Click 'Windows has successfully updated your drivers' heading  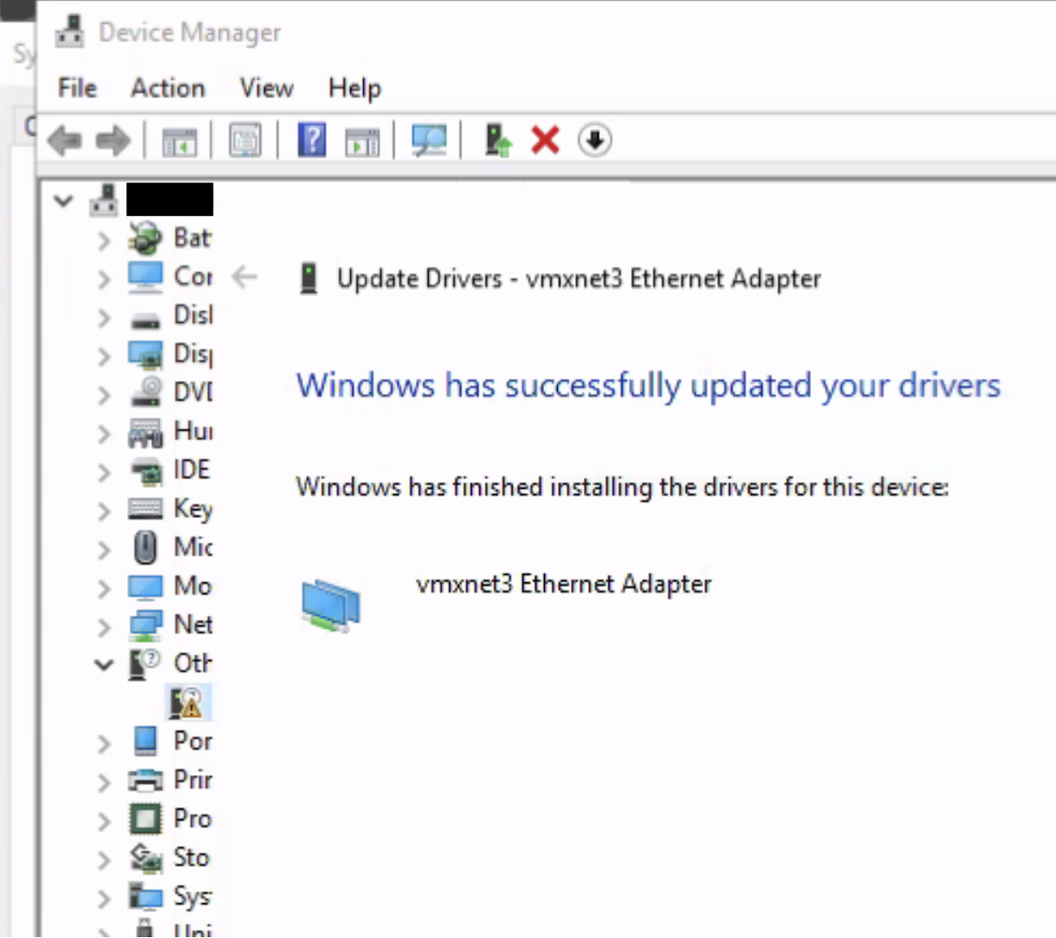(x=649, y=387)
